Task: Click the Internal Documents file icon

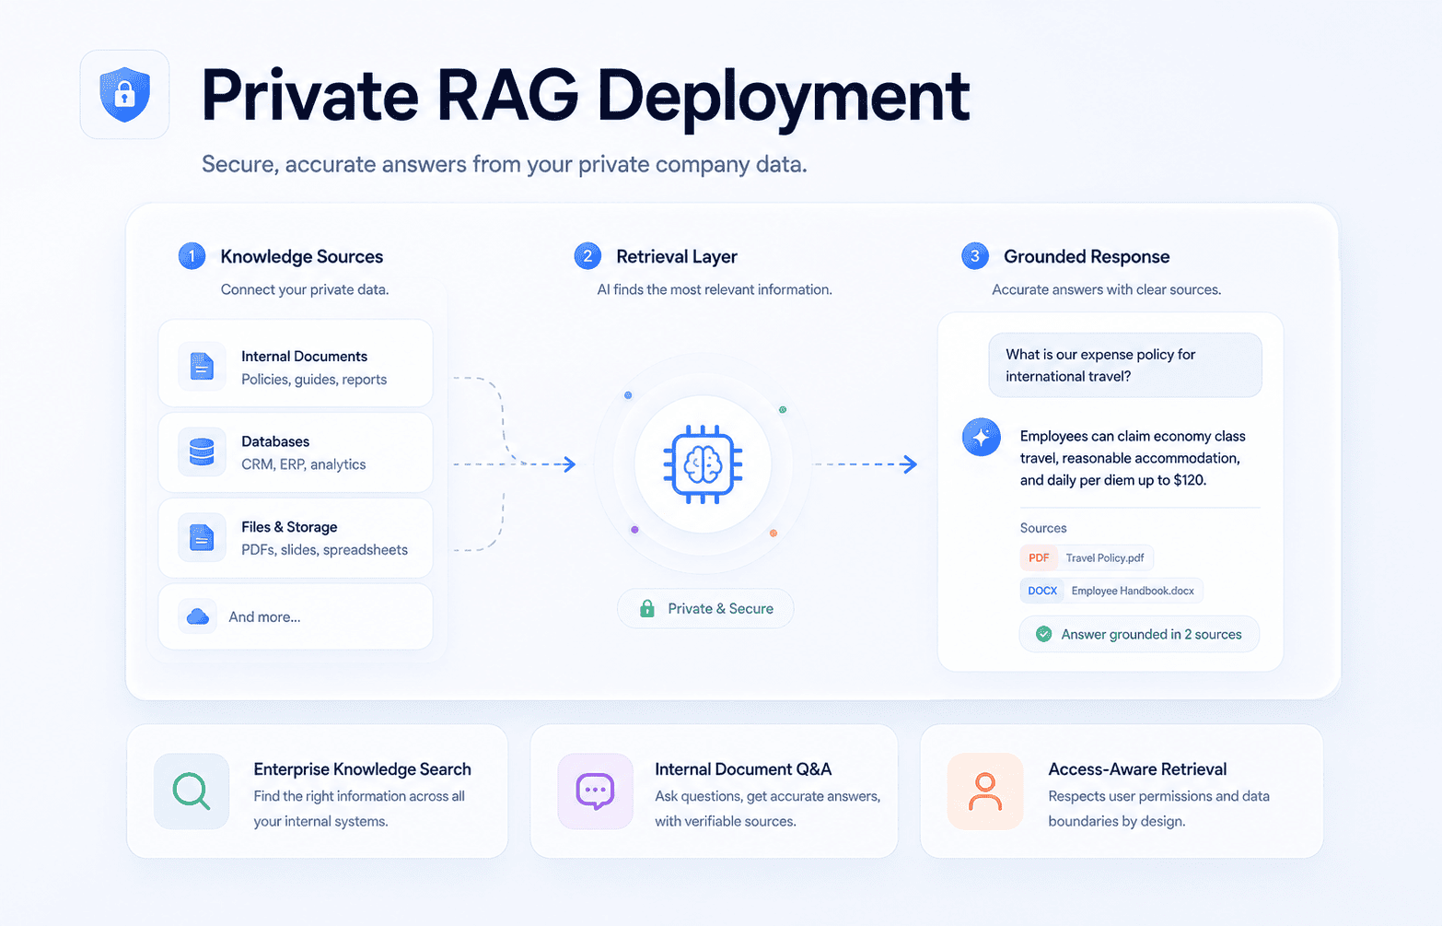Action: click(x=202, y=366)
